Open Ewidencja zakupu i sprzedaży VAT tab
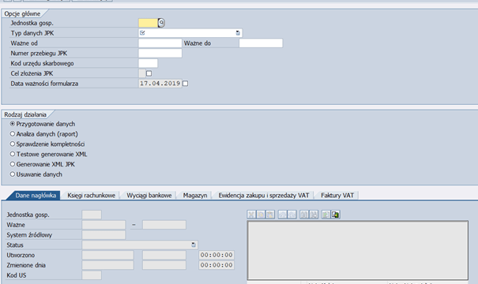The width and height of the screenshot is (478, 284). pyautogui.click(x=264, y=196)
